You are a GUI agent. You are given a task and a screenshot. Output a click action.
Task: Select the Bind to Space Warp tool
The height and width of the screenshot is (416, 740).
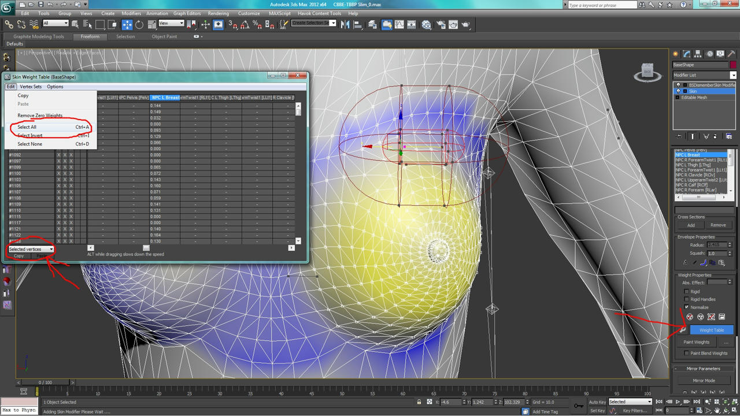(x=34, y=24)
